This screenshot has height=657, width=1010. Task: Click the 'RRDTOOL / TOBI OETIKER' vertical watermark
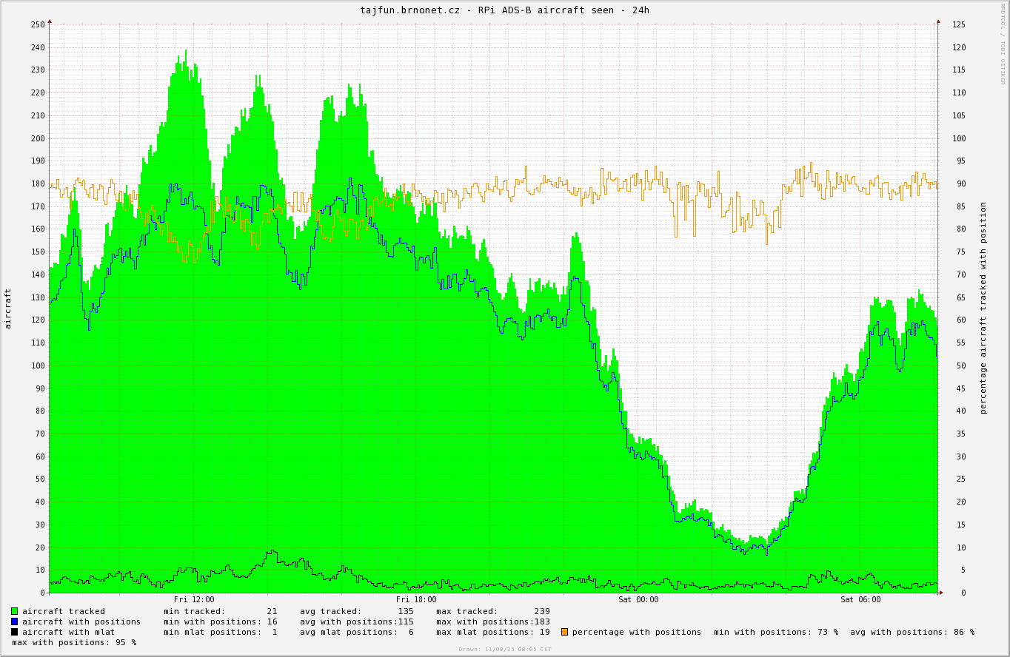coord(1003,44)
